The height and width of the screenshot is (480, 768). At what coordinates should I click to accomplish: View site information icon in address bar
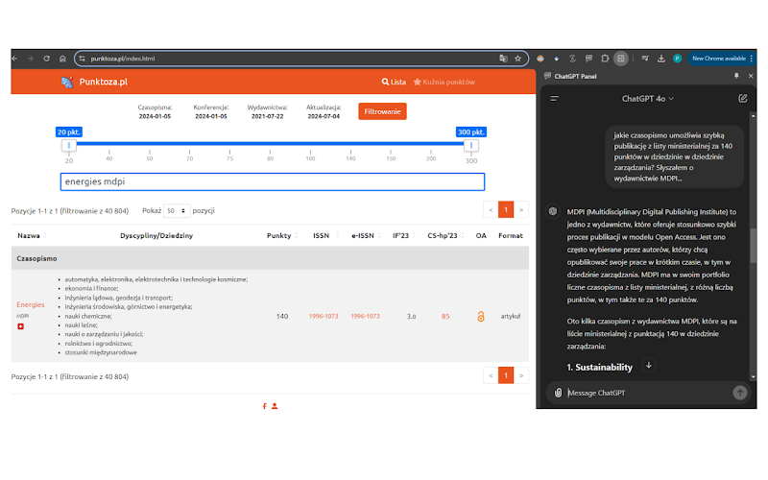[82, 59]
